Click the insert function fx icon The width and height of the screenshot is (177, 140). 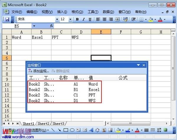tap(51, 26)
